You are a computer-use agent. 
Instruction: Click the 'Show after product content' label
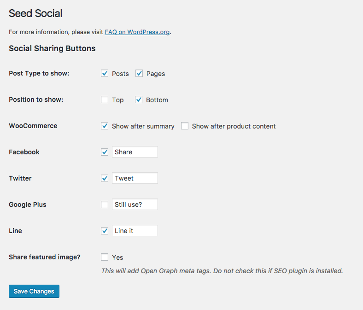tap(234, 126)
